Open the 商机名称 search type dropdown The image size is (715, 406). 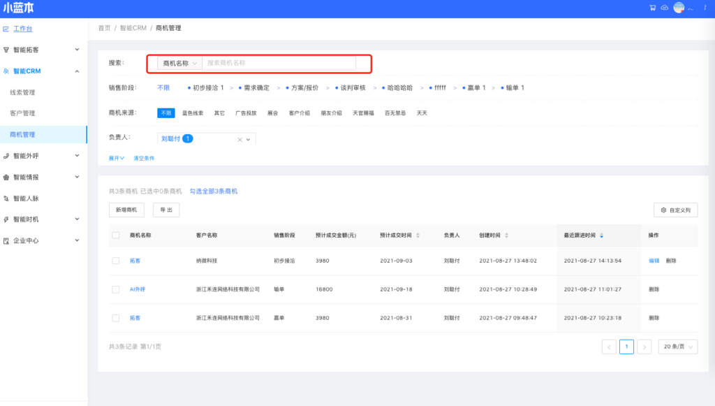tap(179, 64)
